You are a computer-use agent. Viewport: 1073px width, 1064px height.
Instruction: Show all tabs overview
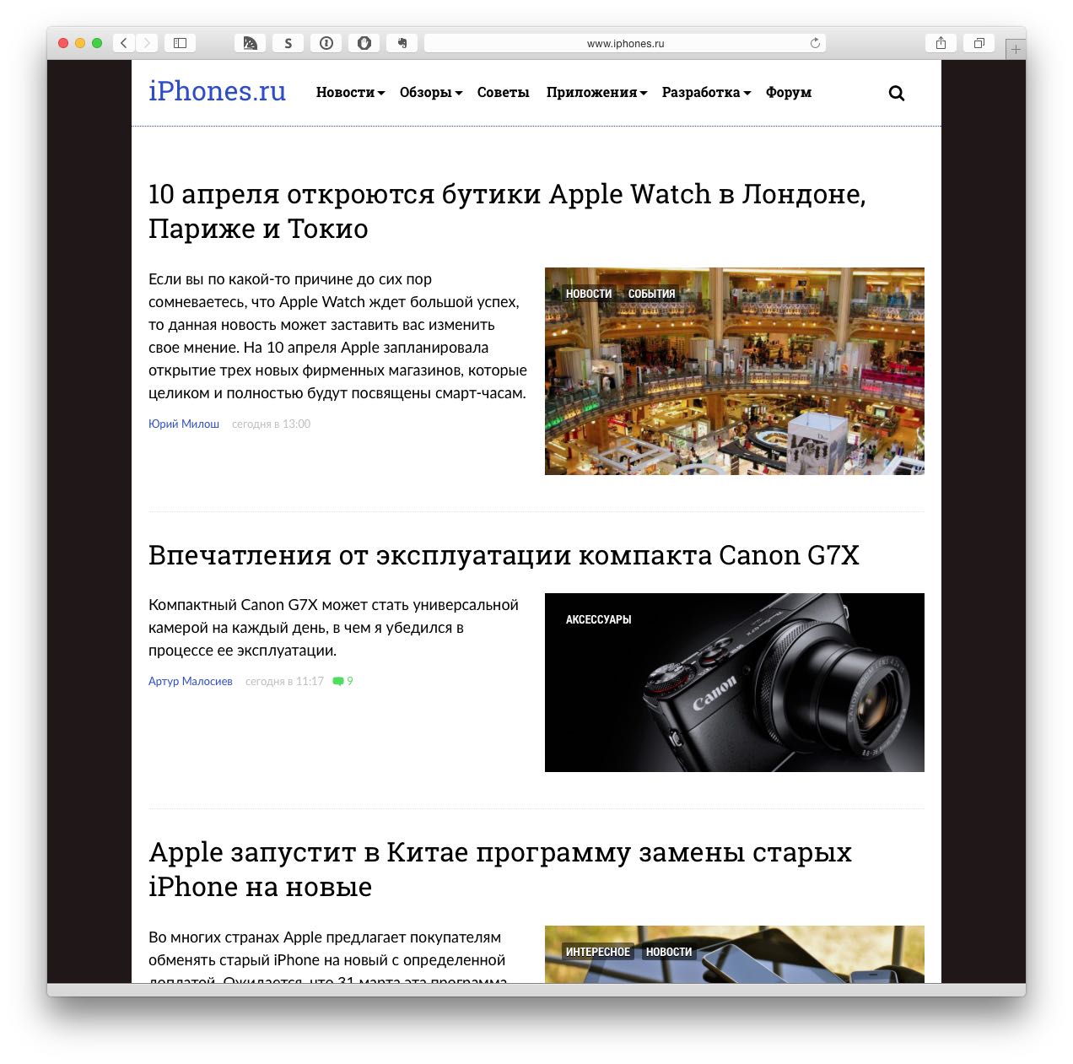[x=979, y=43]
